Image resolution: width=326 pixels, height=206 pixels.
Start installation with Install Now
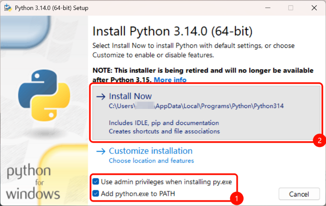(207, 113)
